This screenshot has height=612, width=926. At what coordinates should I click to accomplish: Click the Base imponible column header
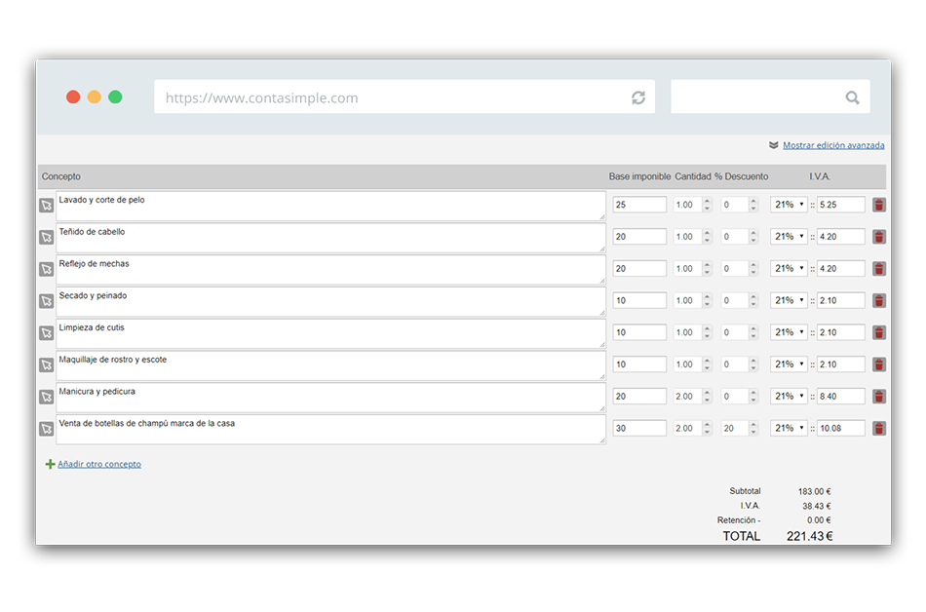click(x=639, y=176)
